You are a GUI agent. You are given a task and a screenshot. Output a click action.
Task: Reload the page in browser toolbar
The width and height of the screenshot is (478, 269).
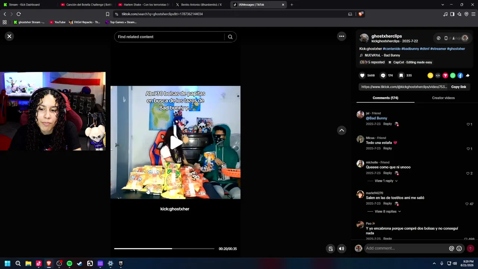tap(19, 14)
